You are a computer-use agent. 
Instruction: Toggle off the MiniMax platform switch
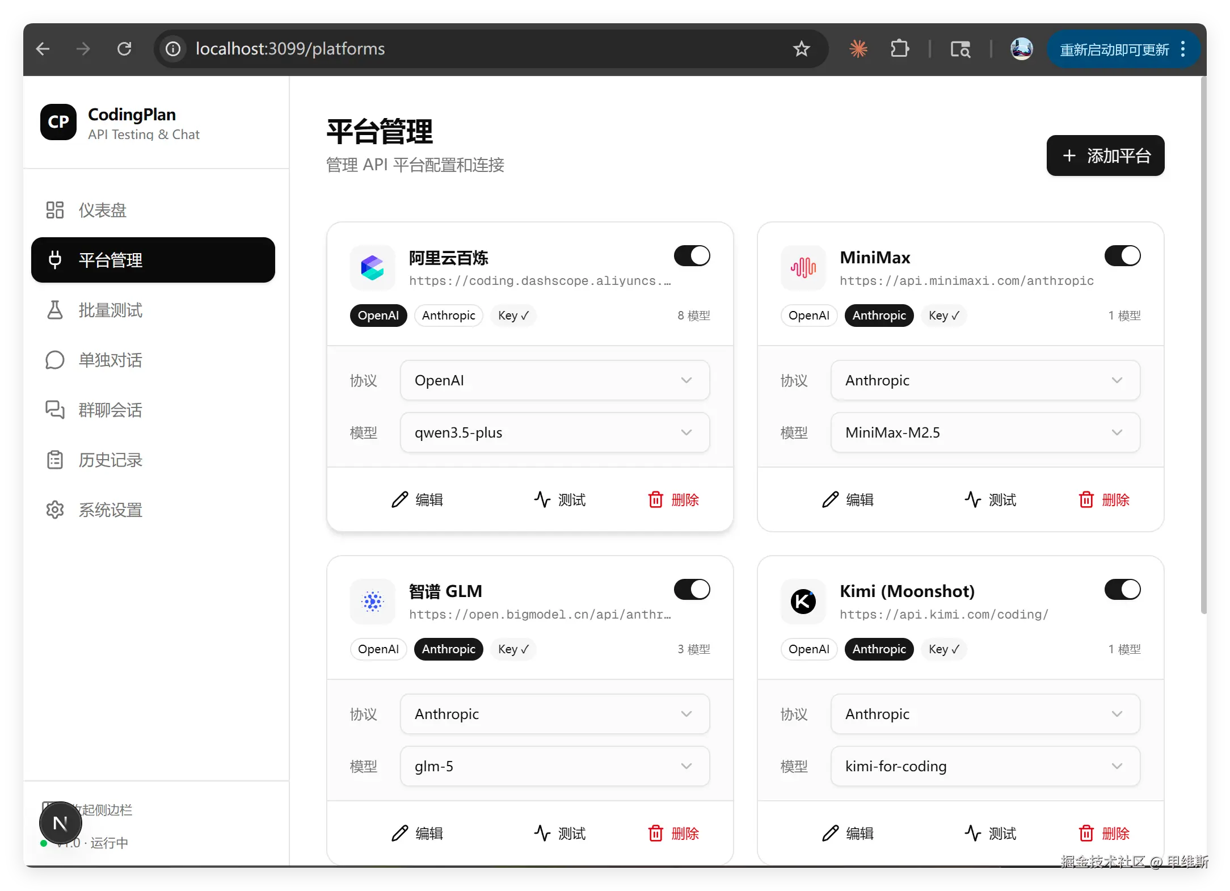tap(1122, 256)
